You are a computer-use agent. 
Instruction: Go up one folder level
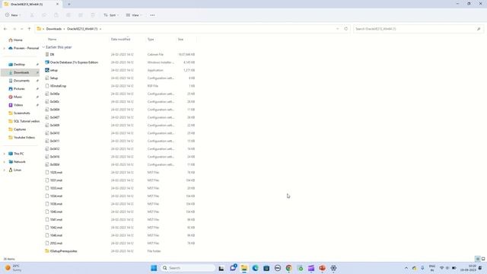[29, 29]
